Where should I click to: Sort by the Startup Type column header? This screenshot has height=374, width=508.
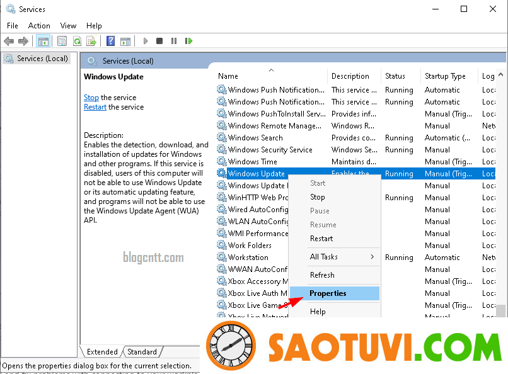449,76
